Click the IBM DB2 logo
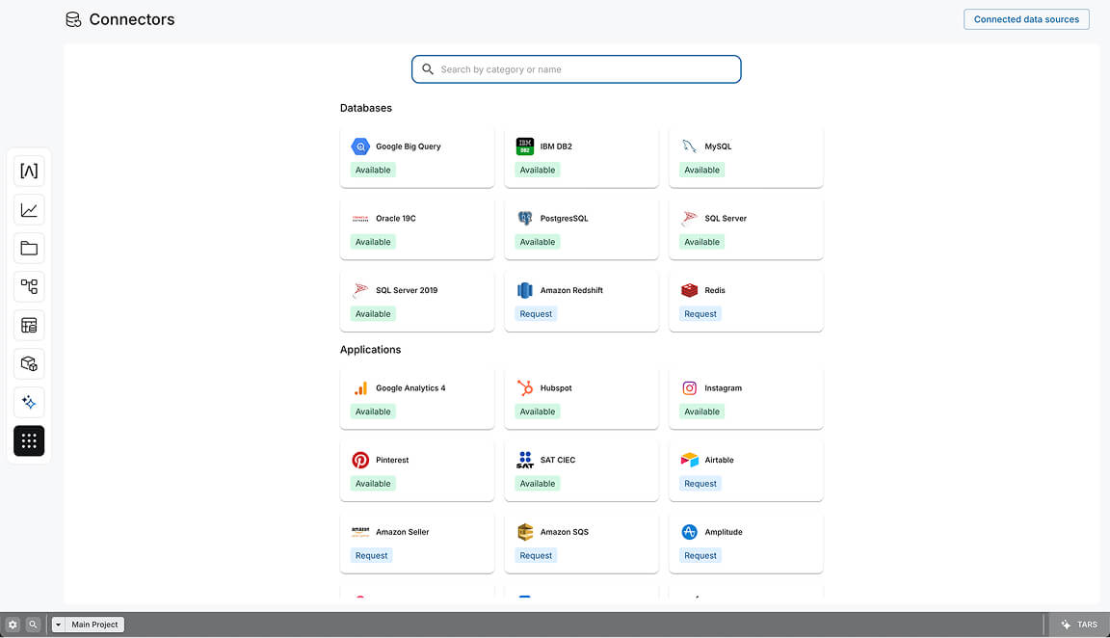The height and width of the screenshot is (638, 1110). (x=524, y=146)
